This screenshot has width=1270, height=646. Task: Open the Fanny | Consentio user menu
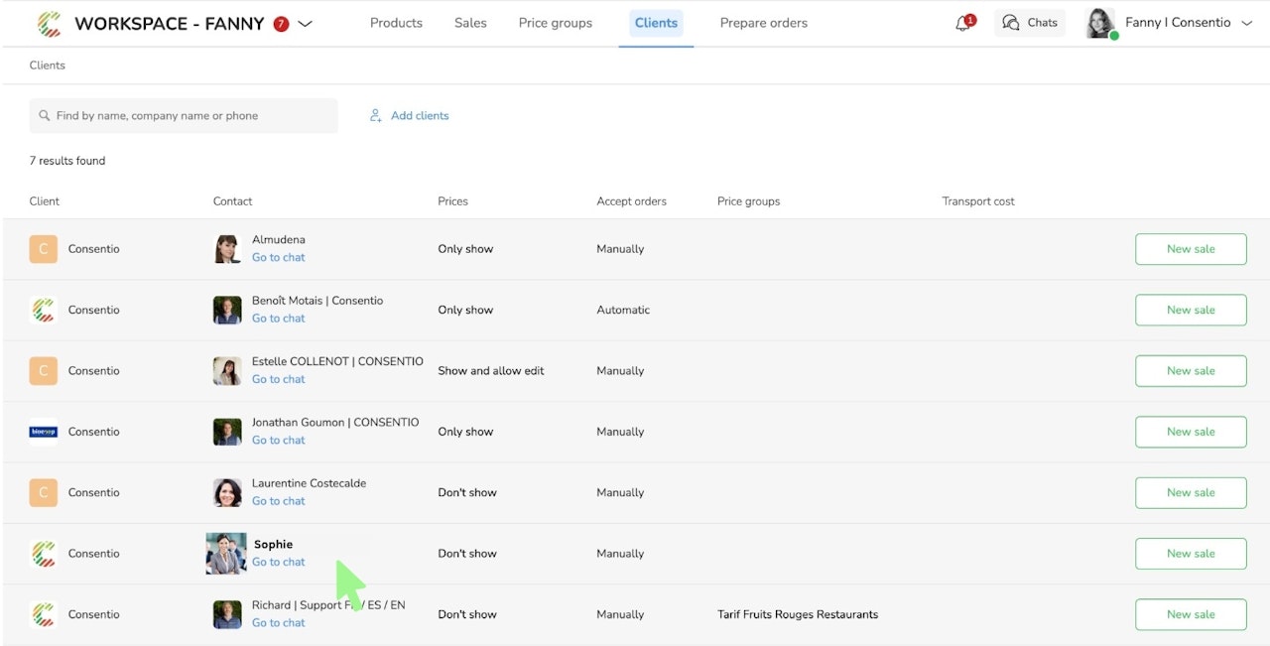click(1247, 23)
